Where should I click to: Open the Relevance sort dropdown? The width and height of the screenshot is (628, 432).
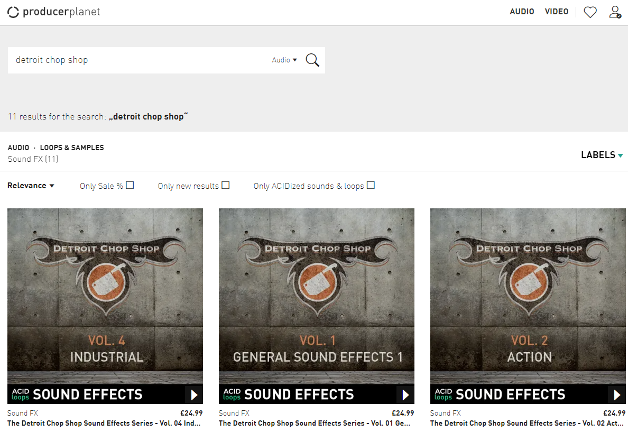(x=31, y=186)
